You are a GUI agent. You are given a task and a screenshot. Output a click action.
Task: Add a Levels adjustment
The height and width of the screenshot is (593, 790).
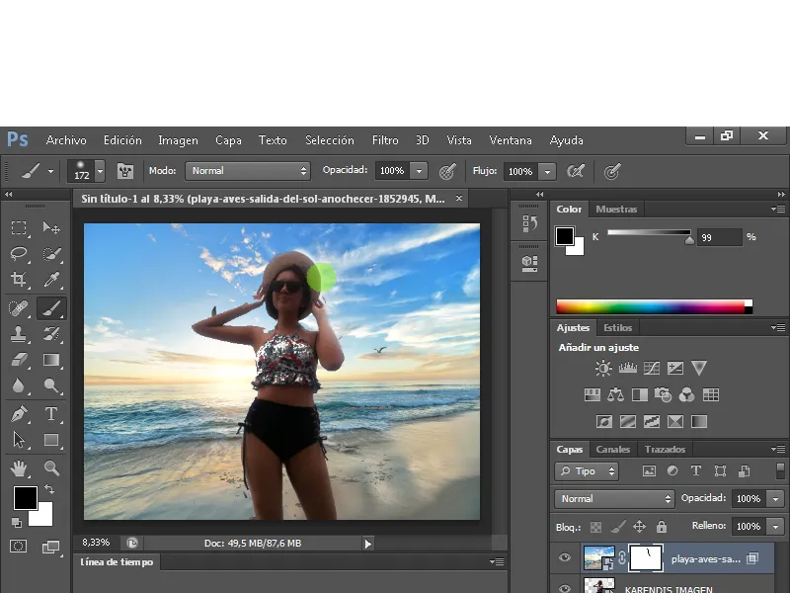click(627, 368)
